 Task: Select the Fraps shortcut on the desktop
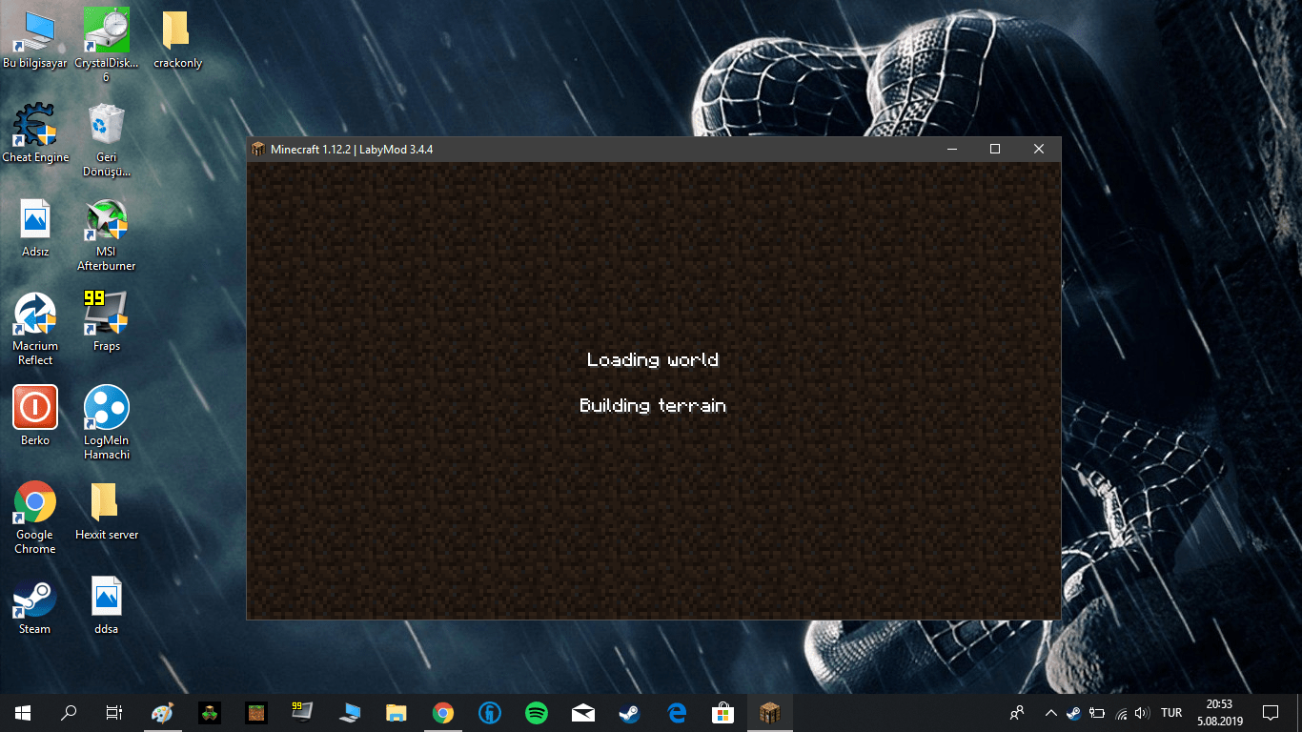click(x=107, y=322)
